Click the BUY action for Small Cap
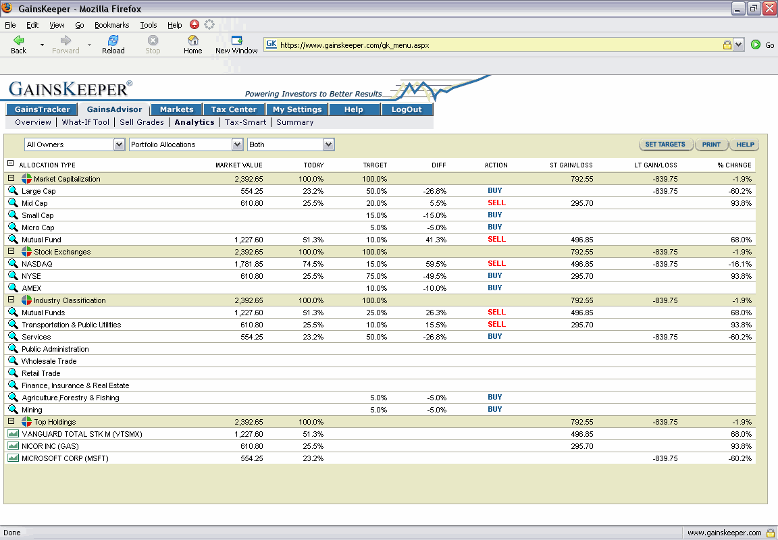Image resolution: width=778 pixels, height=540 pixels. coord(494,215)
